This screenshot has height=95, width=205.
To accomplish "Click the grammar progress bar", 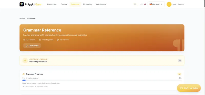I will coord(102,80).
